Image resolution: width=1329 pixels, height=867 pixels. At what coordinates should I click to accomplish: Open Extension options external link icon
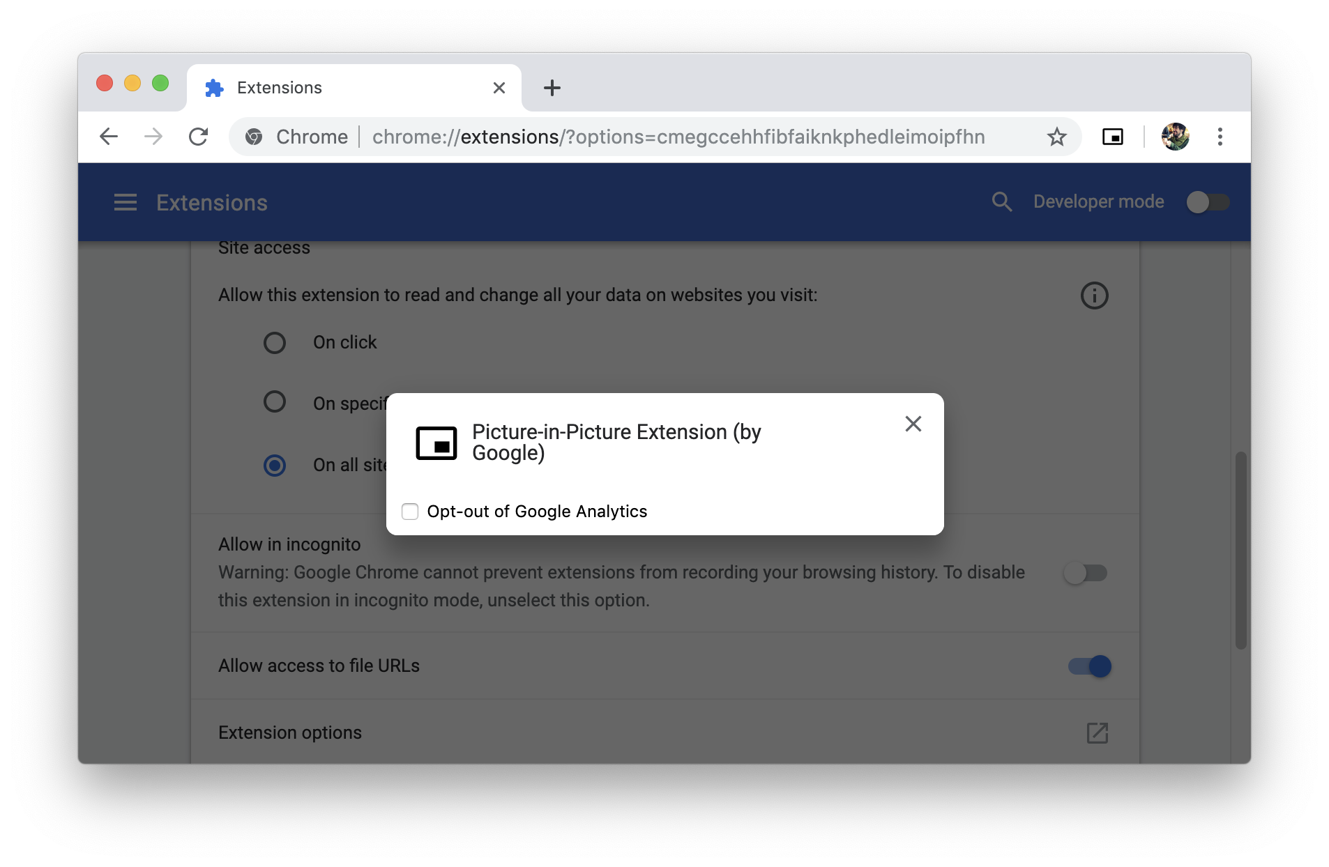pyautogui.click(x=1098, y=733)
